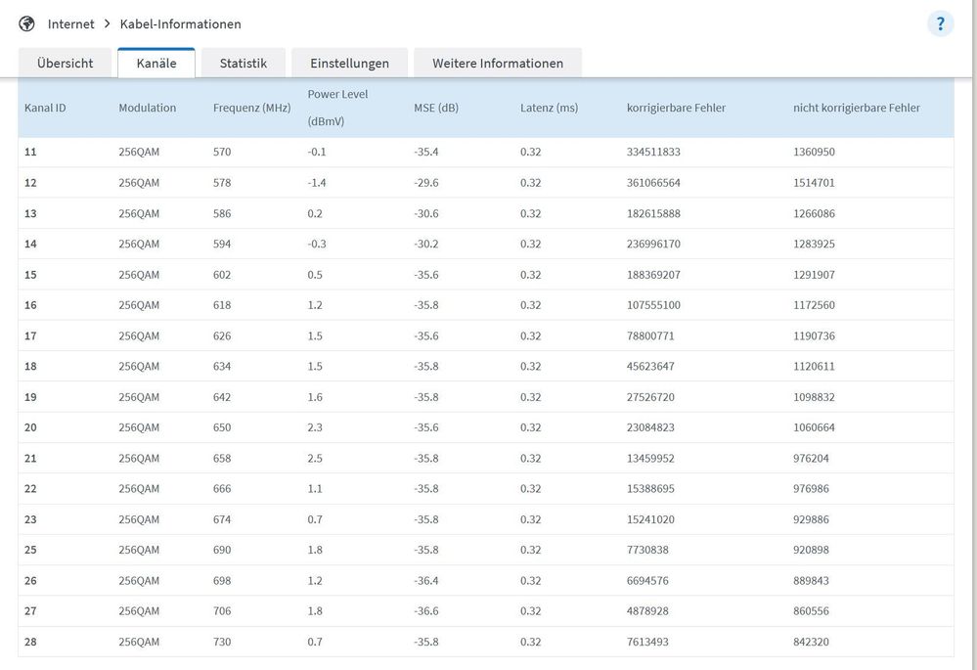Go to the Einstellungen tab

tap(349, 63)
